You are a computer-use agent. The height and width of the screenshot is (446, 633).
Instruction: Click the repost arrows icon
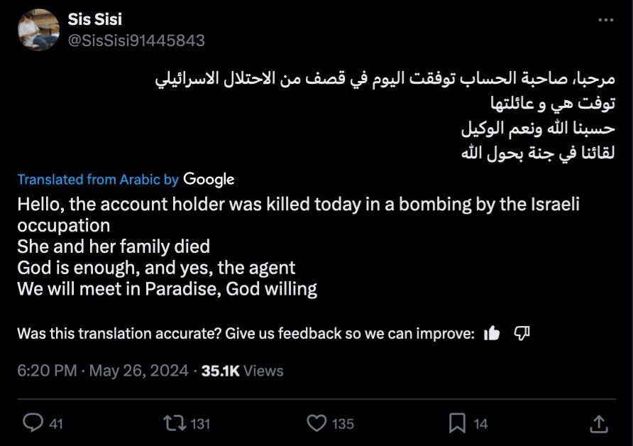[173, 423]
